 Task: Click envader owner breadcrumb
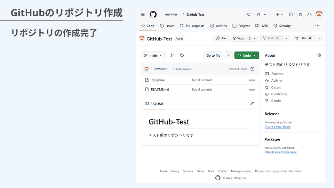[171, 14]
